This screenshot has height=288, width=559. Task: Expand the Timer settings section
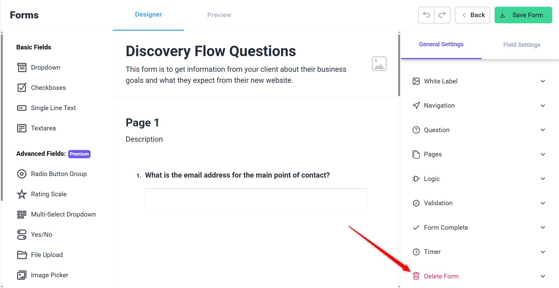[480, 252]
